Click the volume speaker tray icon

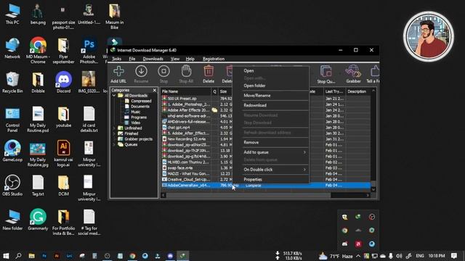(399, 256)
